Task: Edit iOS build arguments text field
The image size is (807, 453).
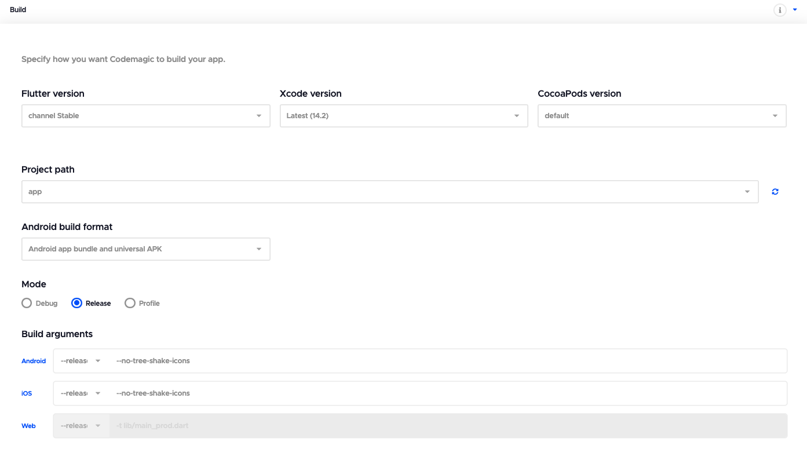Action: tap(448, 393)
